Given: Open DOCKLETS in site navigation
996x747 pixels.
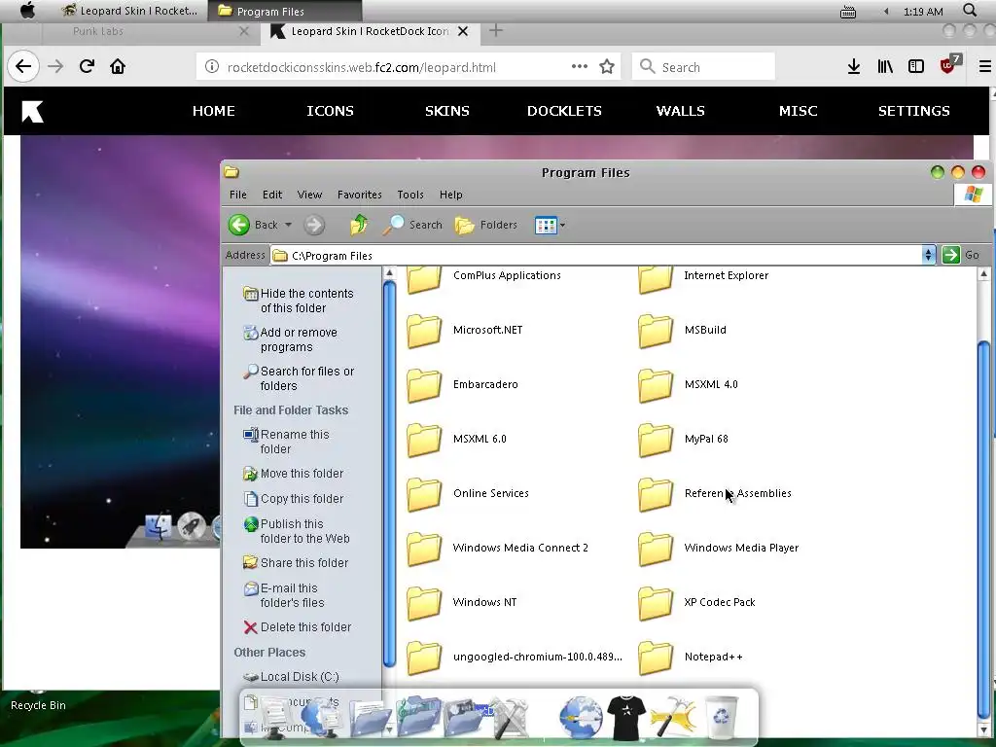Looking at the screenshot, I should click(564, 111).
